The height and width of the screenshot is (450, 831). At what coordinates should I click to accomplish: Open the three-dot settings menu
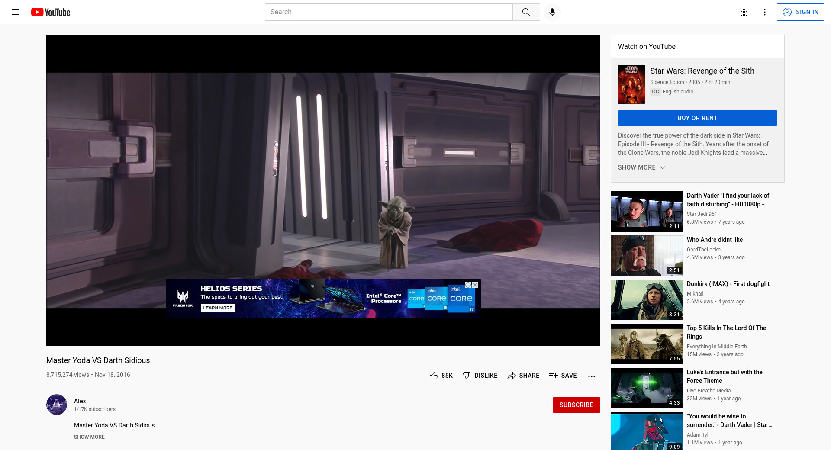(765, 12)
